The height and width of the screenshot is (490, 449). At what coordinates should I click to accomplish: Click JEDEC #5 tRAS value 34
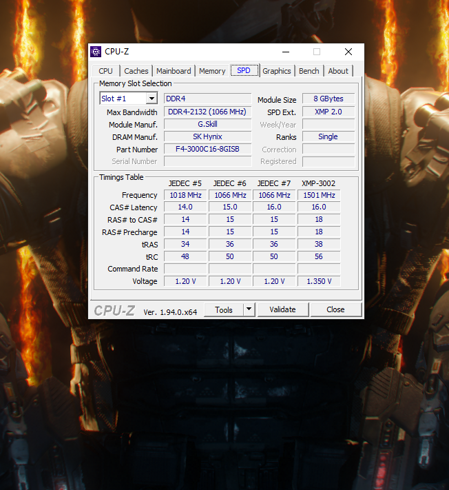tap(185, 245)
